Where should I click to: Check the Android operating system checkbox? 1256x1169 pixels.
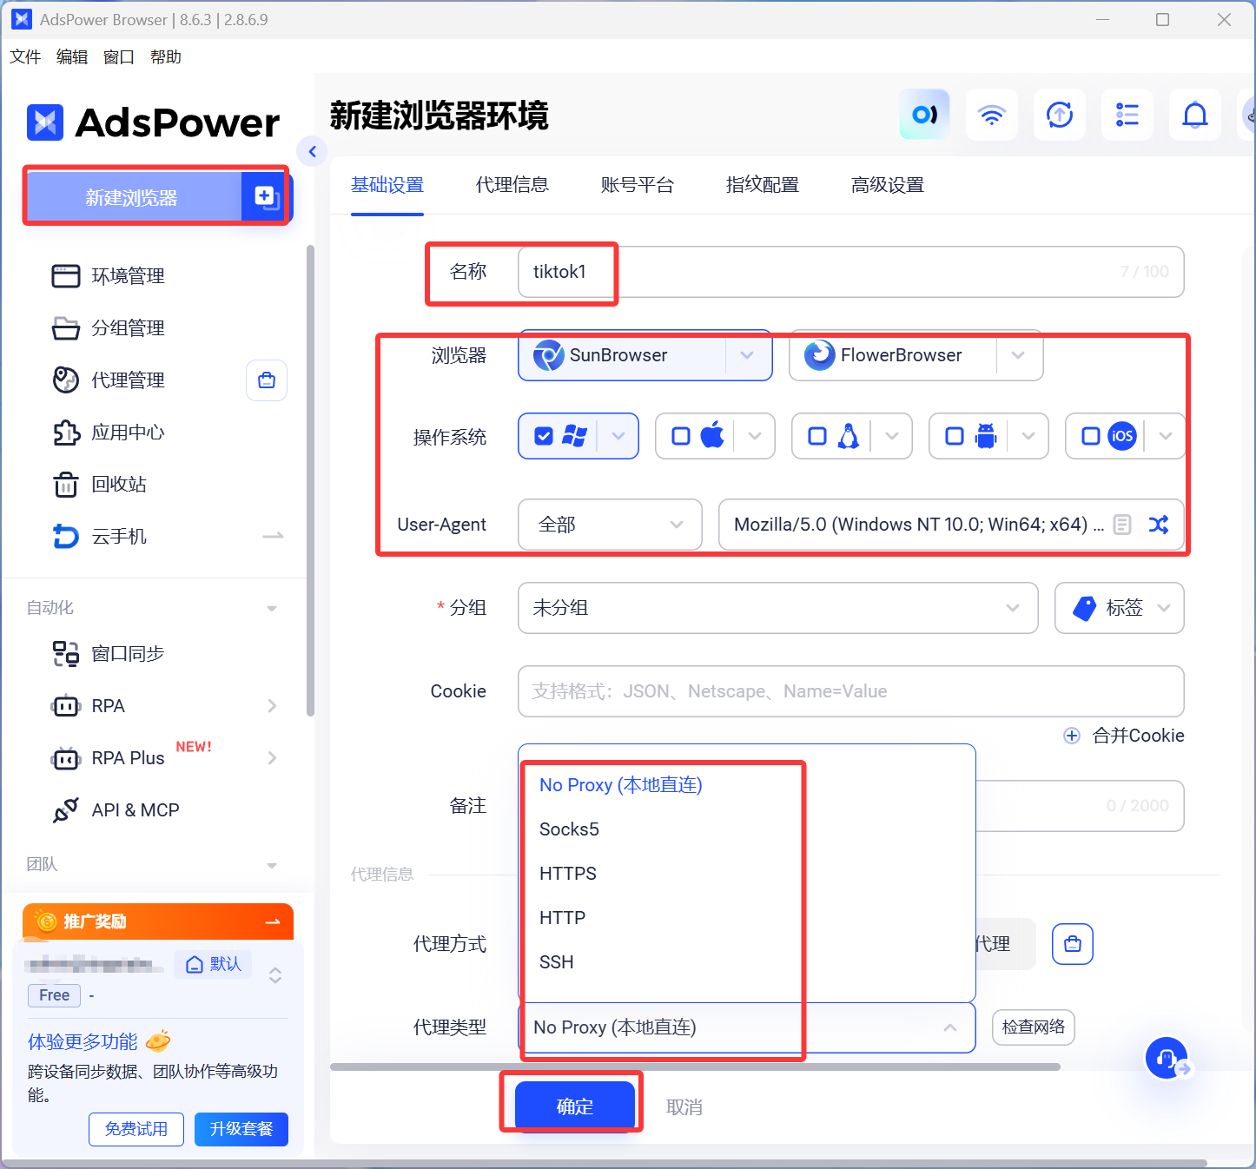coord(955,436)
